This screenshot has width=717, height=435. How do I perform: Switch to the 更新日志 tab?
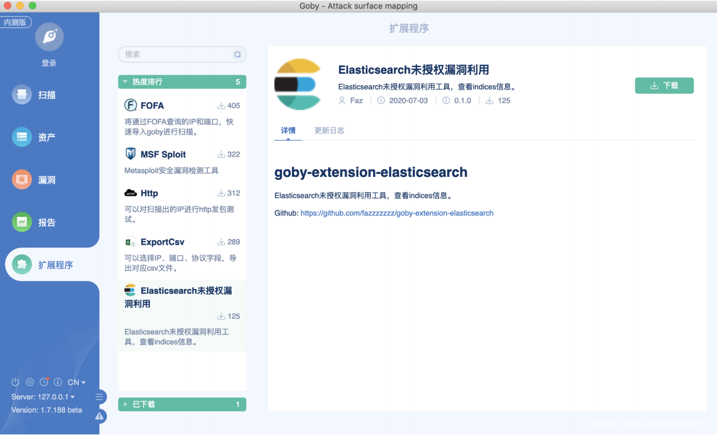(329, 131)
